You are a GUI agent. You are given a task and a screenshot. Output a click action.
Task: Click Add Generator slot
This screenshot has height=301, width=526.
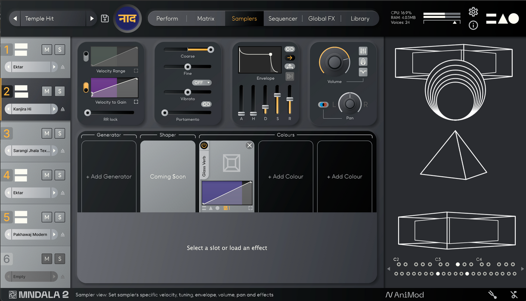[109, 176]
